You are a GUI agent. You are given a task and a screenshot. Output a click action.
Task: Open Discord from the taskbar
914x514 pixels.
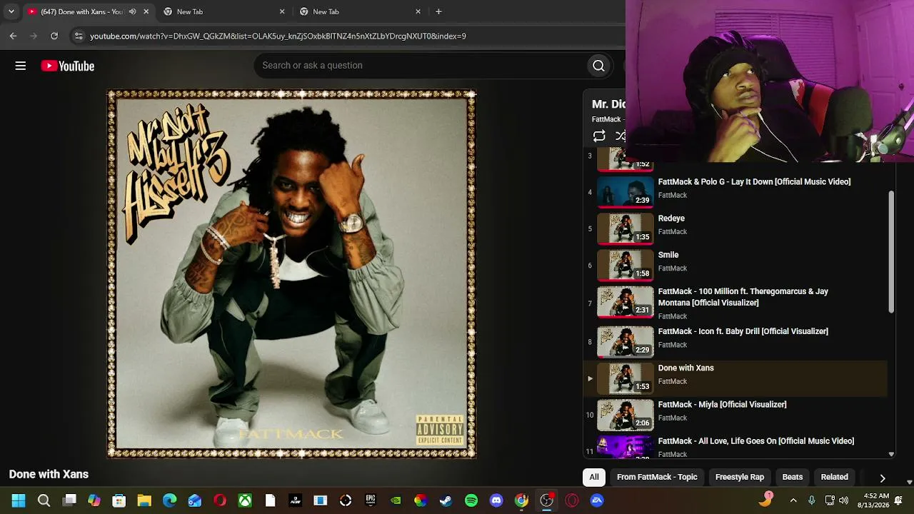click(x=496, y=500)
